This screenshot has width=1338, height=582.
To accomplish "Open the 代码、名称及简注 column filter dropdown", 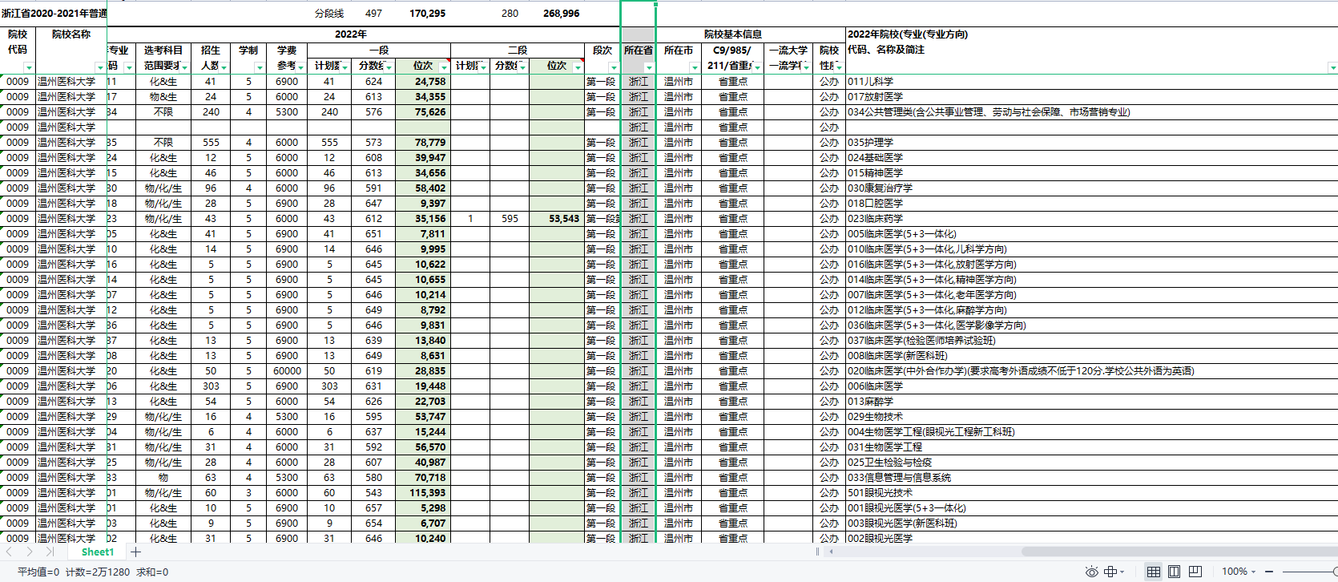I will (1332, 67).
